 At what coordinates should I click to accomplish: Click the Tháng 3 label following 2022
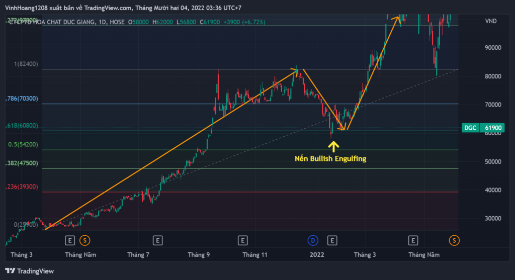[365, 255]
